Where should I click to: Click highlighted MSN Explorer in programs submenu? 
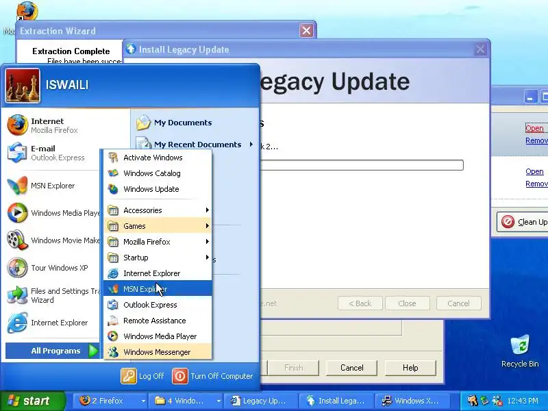158,289
